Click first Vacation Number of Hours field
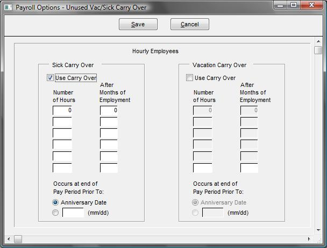The height and width of the screenshot is (248, 327). pyautogui.click(x=203, y=111)
